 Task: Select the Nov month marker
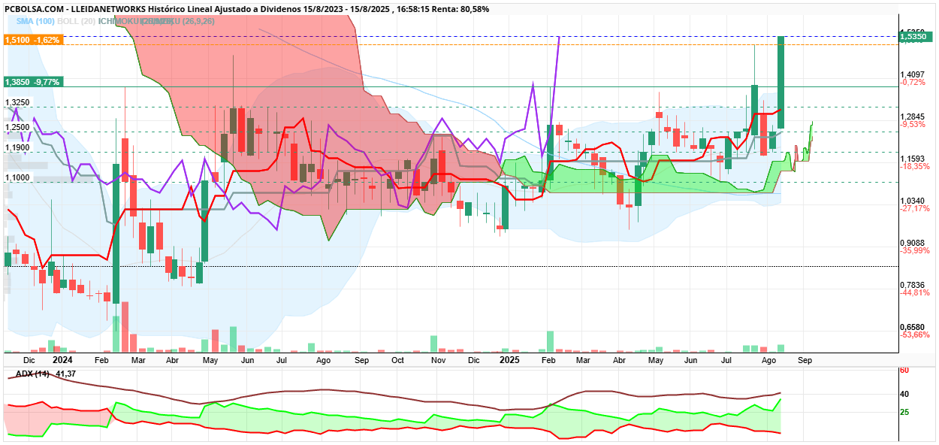pyautogui.click(x=439, y=361)
